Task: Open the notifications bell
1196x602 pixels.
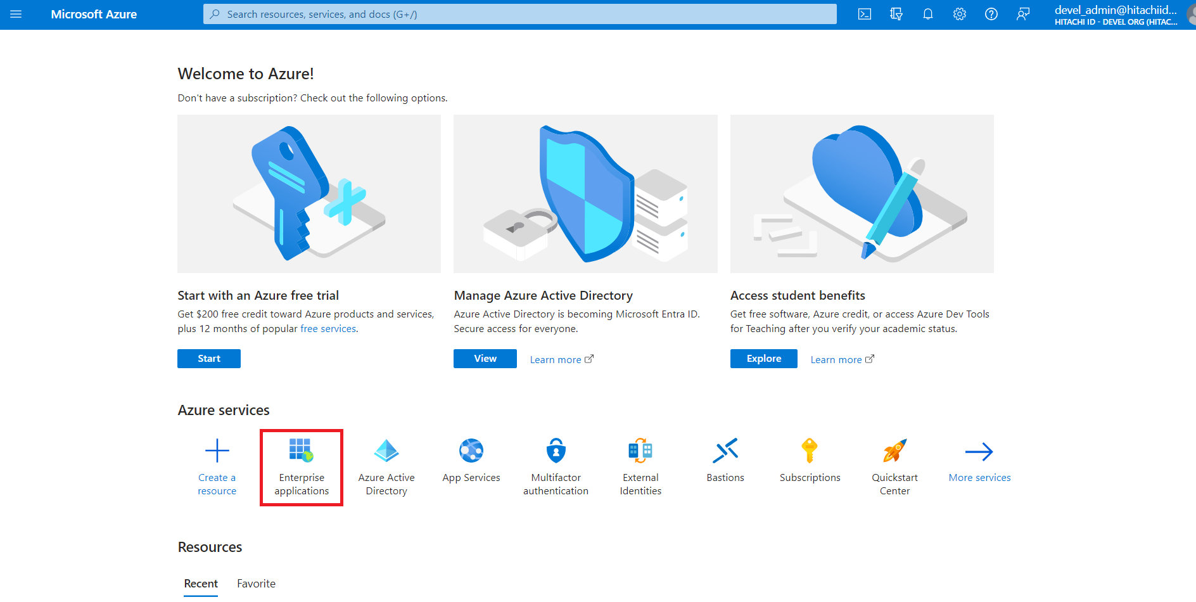Action: click(x=927, y=14)
